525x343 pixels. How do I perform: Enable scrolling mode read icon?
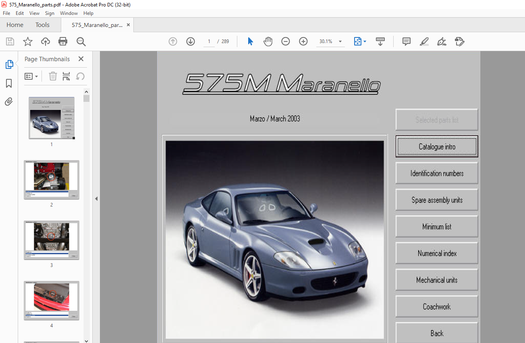(380, 41)
